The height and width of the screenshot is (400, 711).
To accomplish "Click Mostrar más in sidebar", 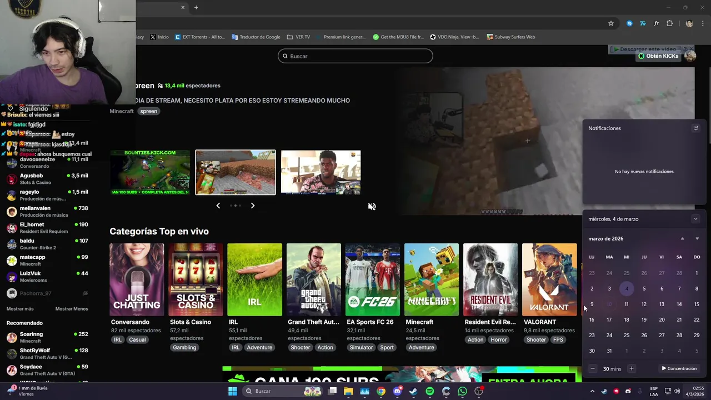I will tap(20, 309).
